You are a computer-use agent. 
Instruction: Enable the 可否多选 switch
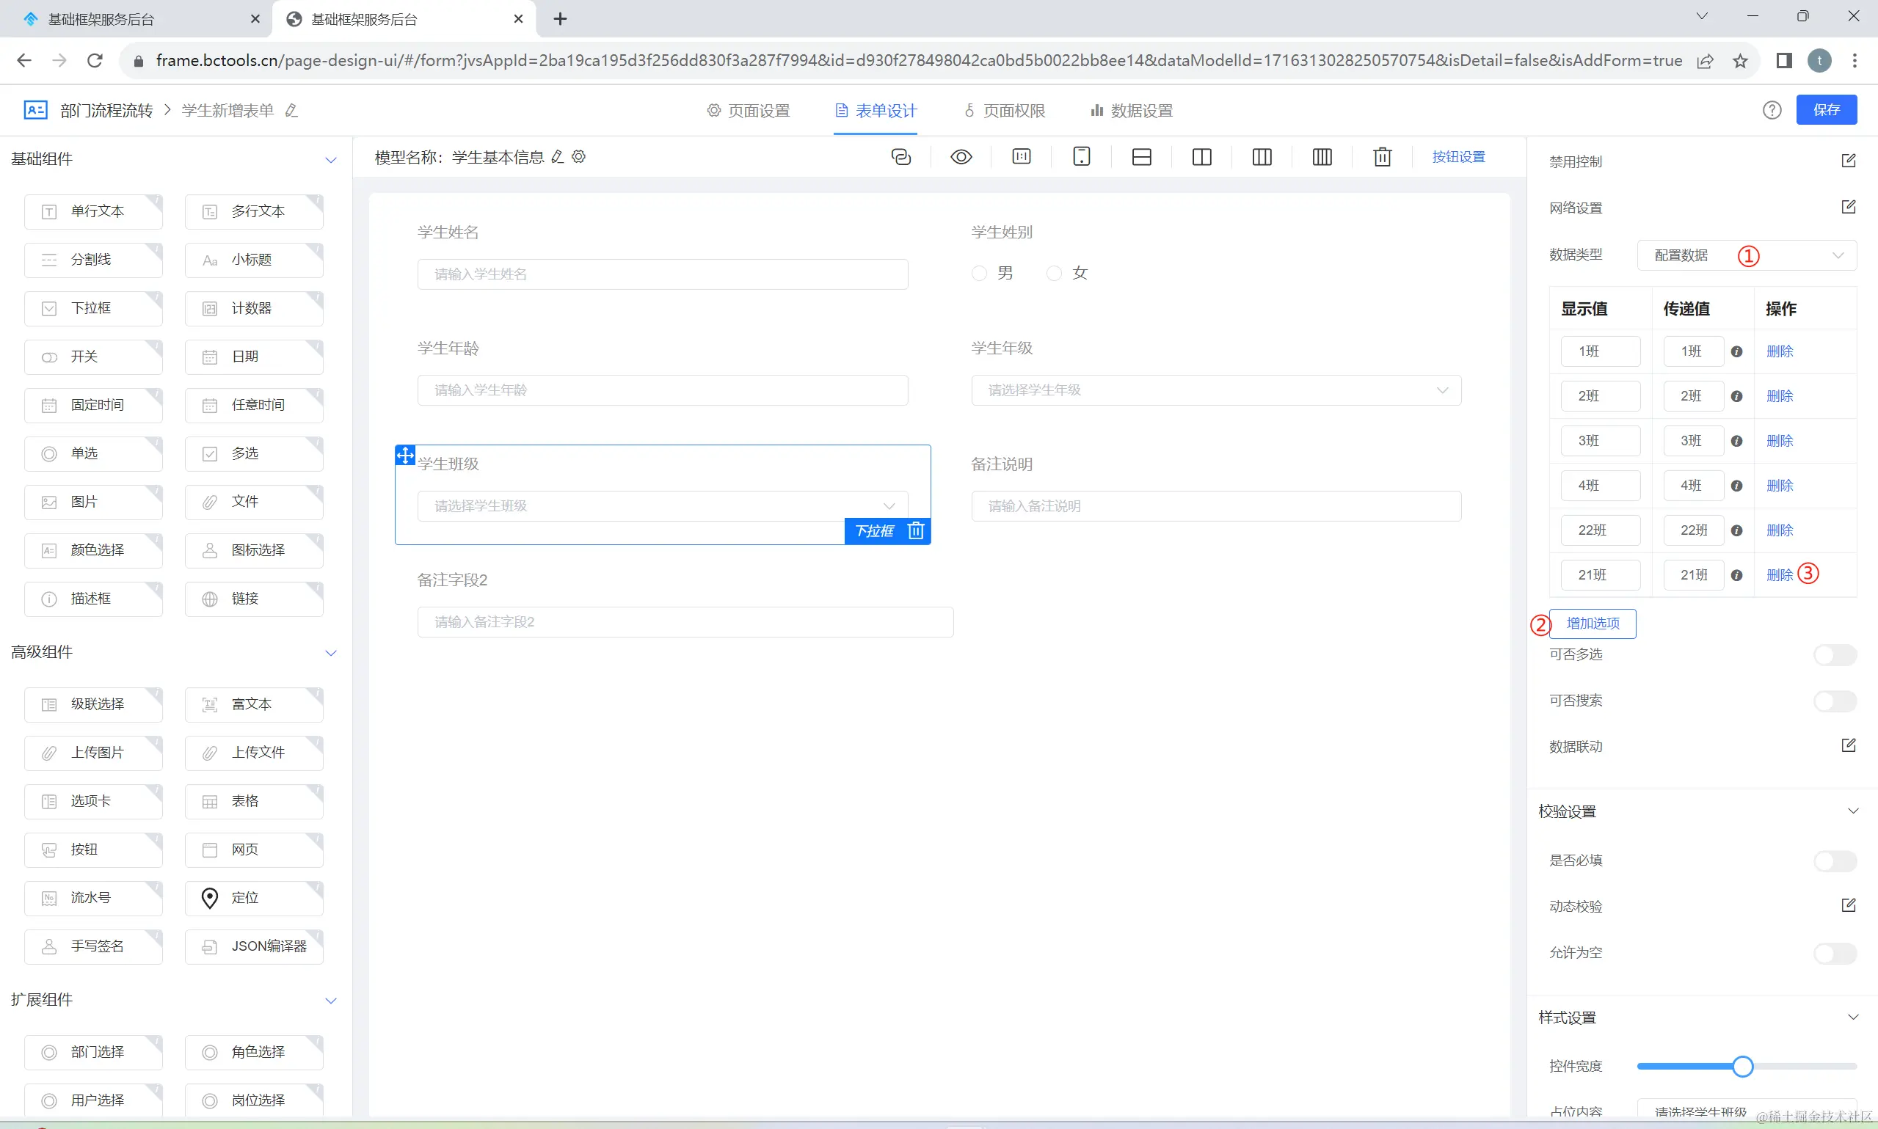point(1834,654)
